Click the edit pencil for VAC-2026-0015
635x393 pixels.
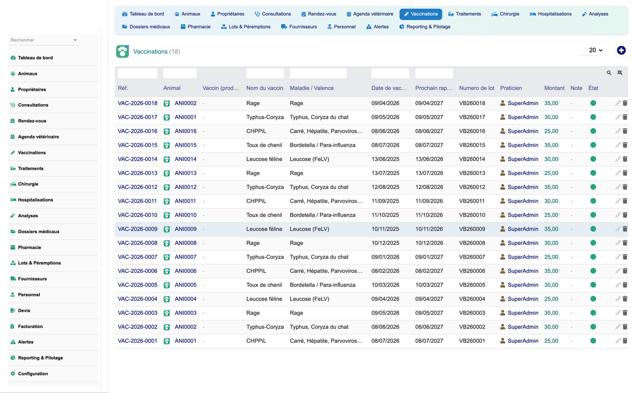tap(618, 145)
